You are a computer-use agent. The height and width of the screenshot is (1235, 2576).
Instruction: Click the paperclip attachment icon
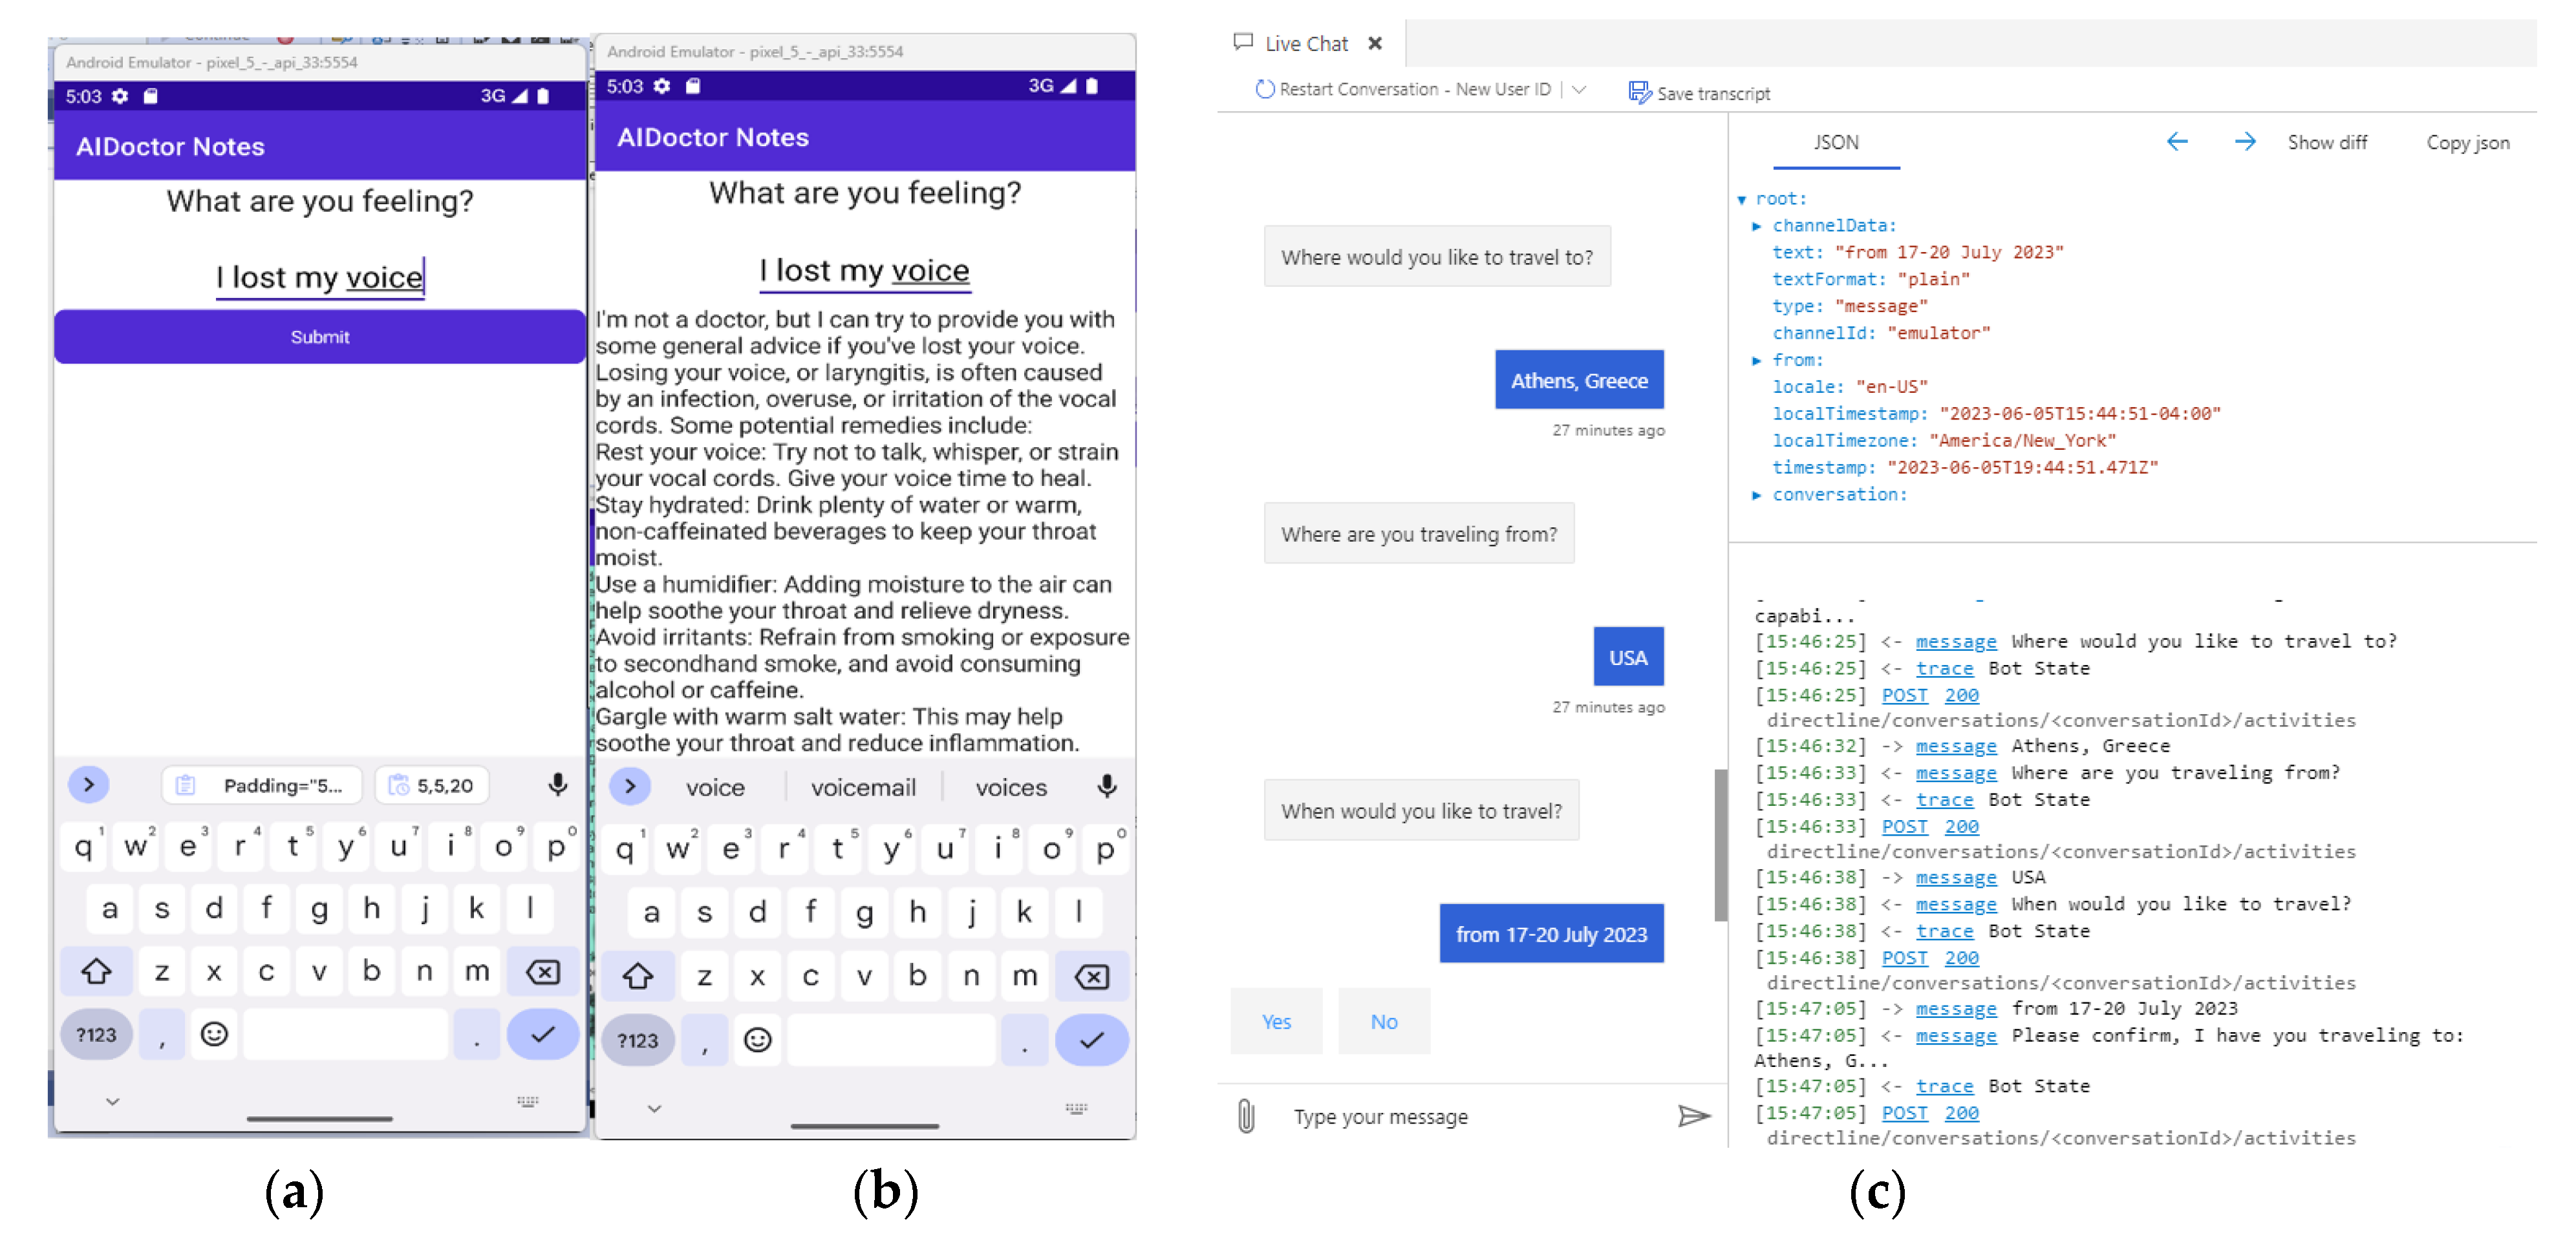tap(1246, 1115)
